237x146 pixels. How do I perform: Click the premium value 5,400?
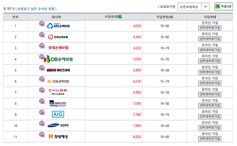(x=137, y=70)
